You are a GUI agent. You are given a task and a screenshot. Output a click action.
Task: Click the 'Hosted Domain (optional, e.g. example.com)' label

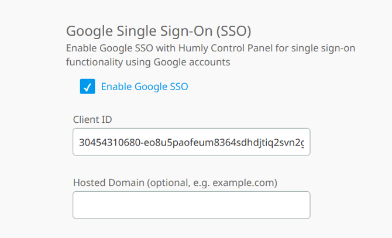(175, 182)
